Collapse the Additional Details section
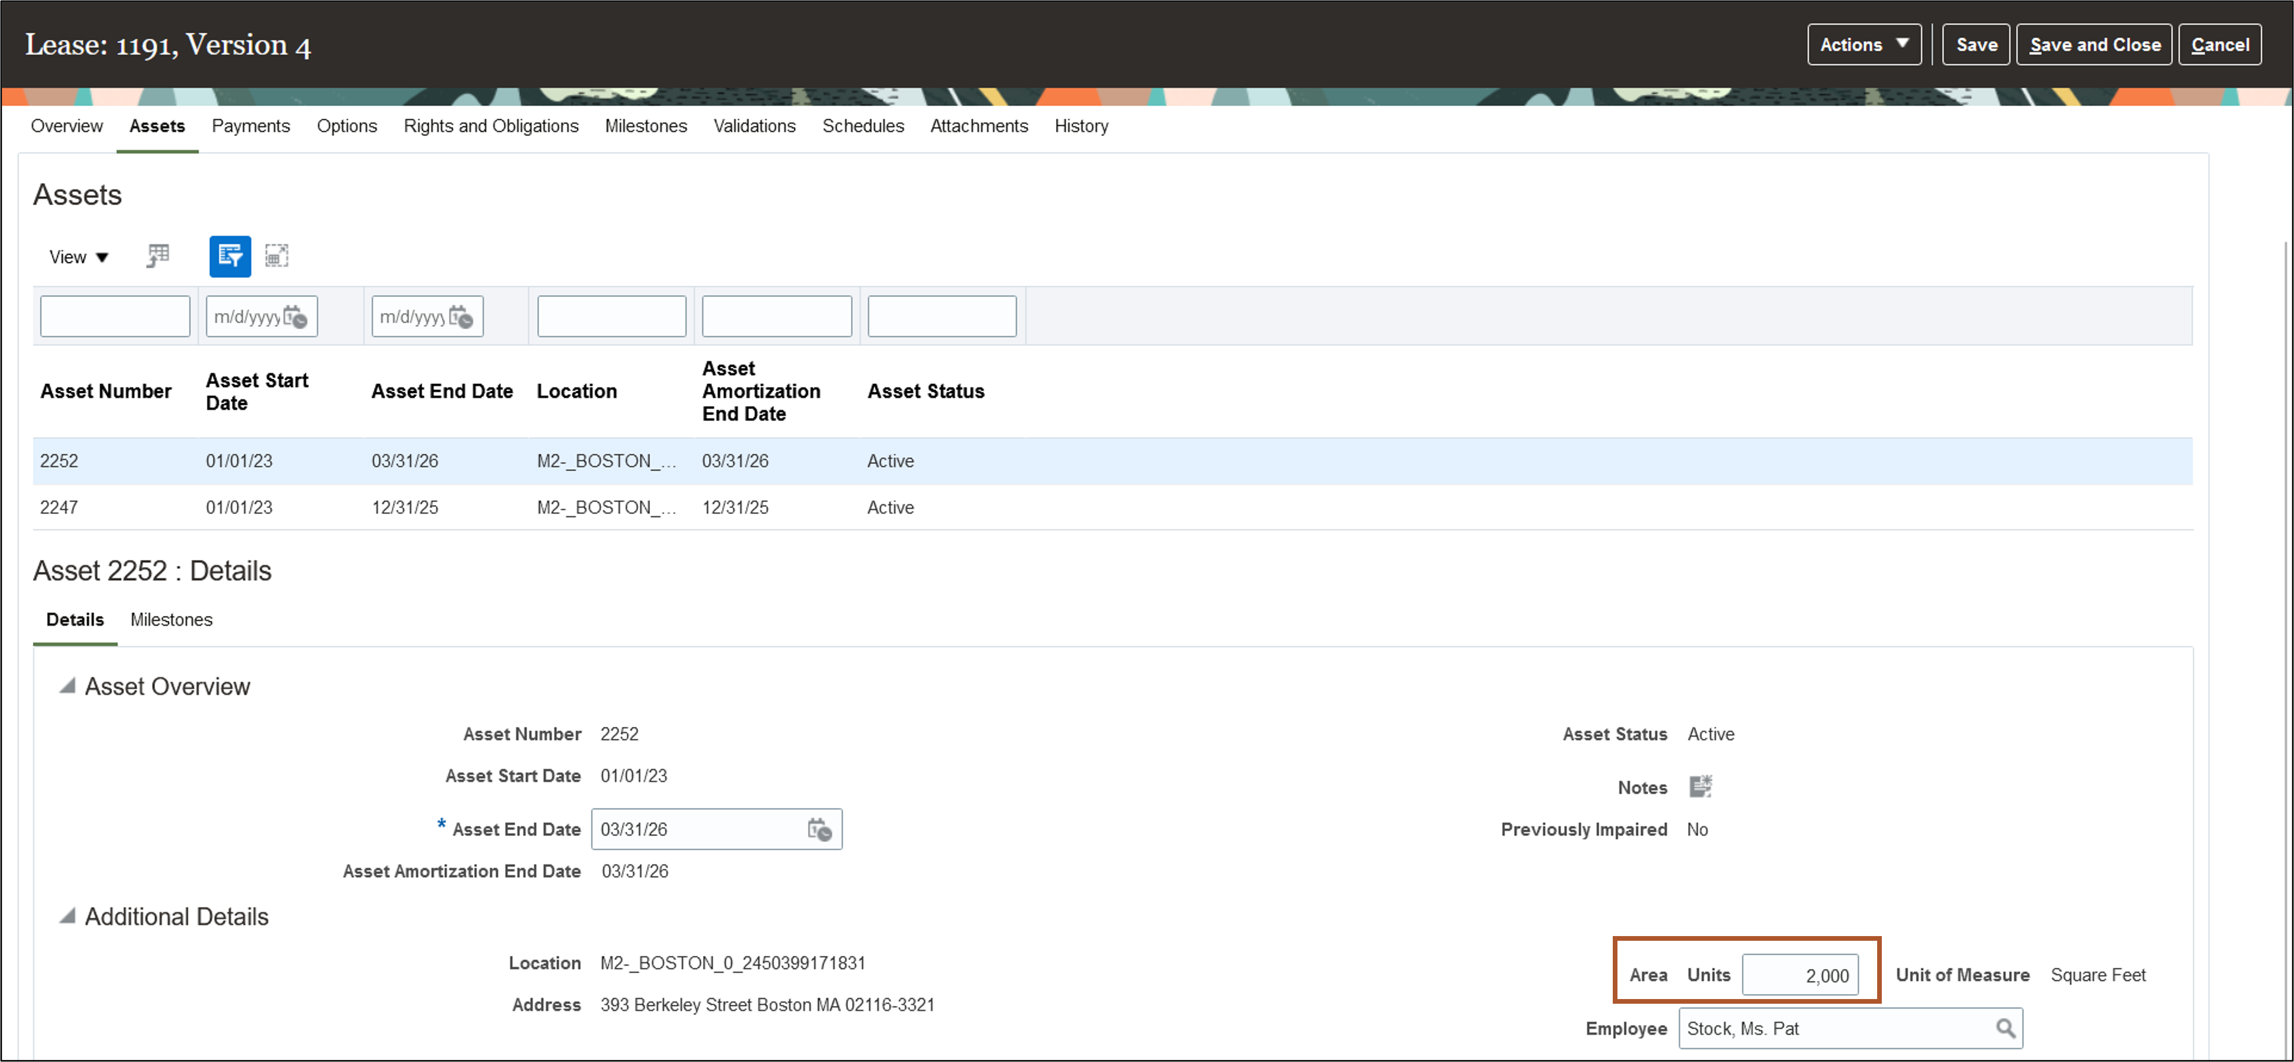This screenshot has height=1062, width=2294. click(68, 916)
